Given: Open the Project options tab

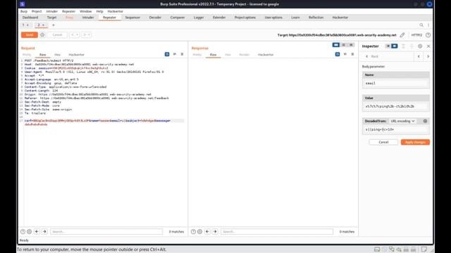Looking at the screenshot, I should [245, 18].
